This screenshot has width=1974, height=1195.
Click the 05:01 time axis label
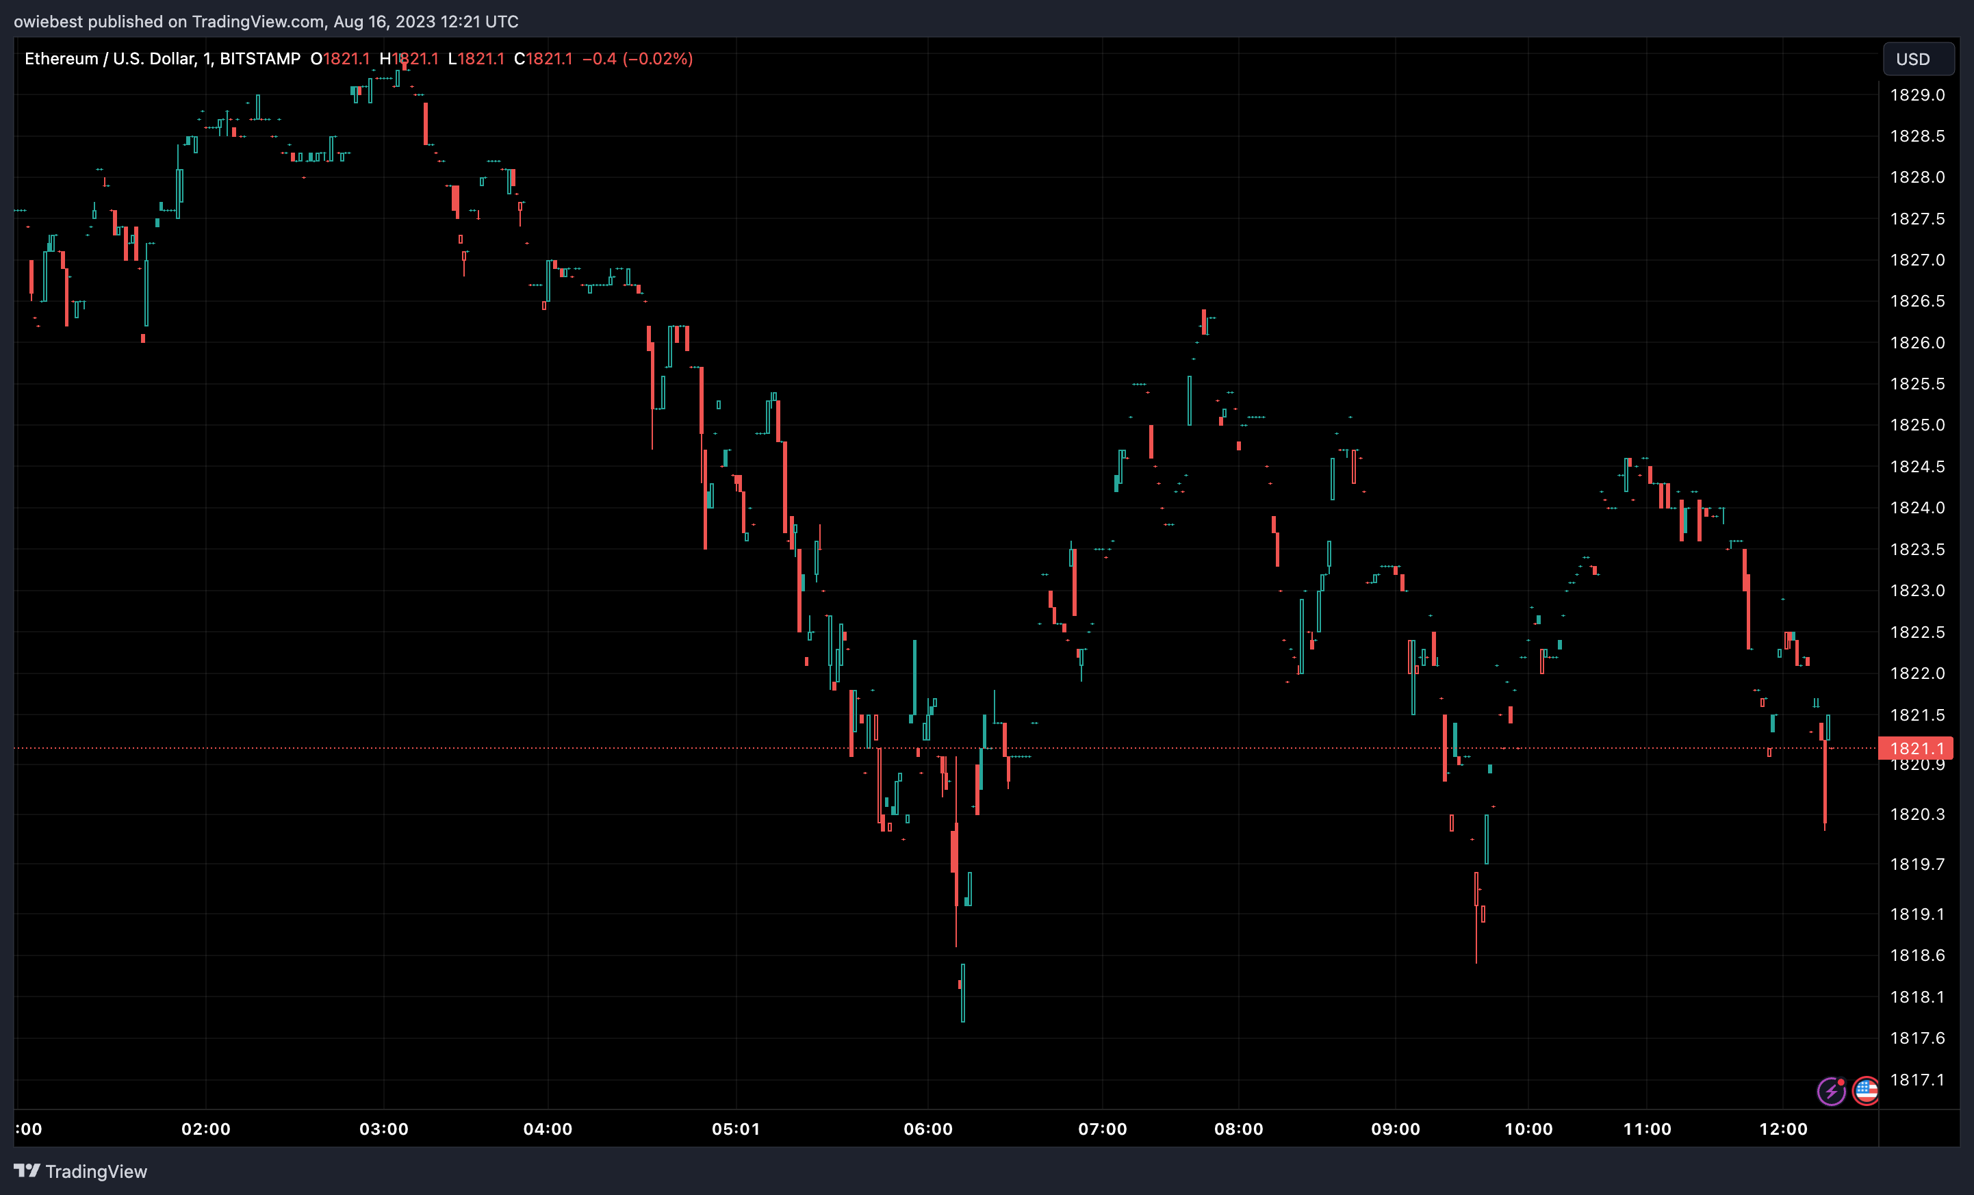click(735, 1129)
